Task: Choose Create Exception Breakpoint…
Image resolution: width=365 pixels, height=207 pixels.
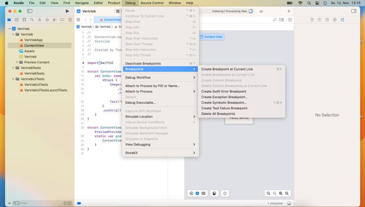Action: tap(242, 97)
